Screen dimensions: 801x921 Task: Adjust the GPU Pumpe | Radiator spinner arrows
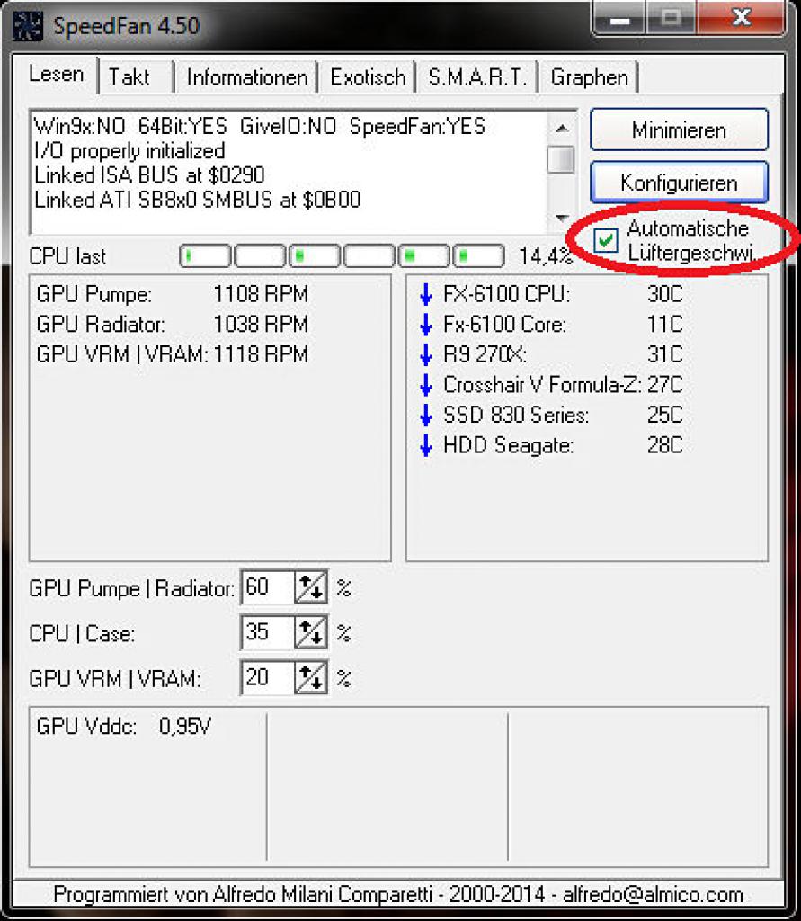311,587
